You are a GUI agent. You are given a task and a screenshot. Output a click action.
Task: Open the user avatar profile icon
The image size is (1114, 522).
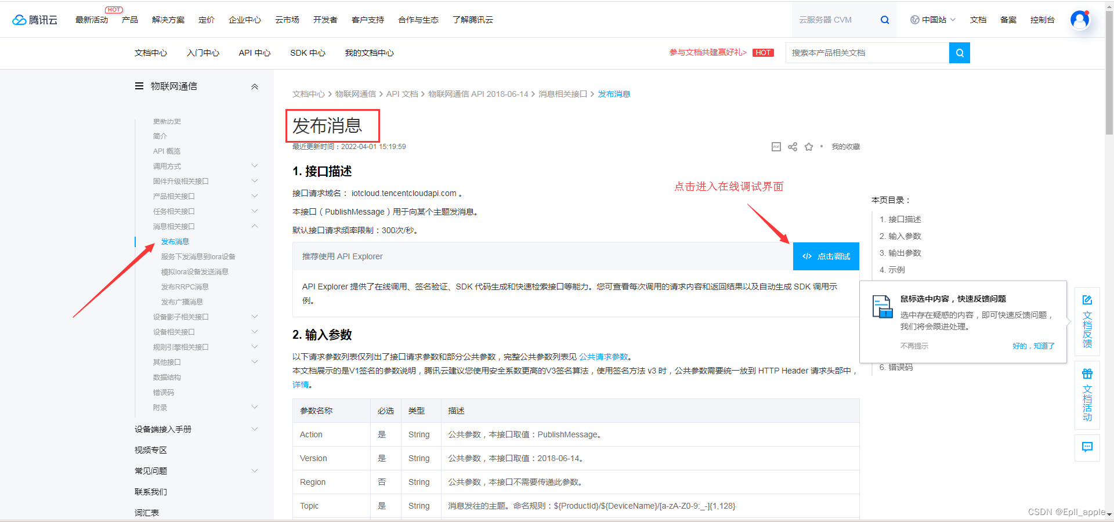click(1080, 20)
